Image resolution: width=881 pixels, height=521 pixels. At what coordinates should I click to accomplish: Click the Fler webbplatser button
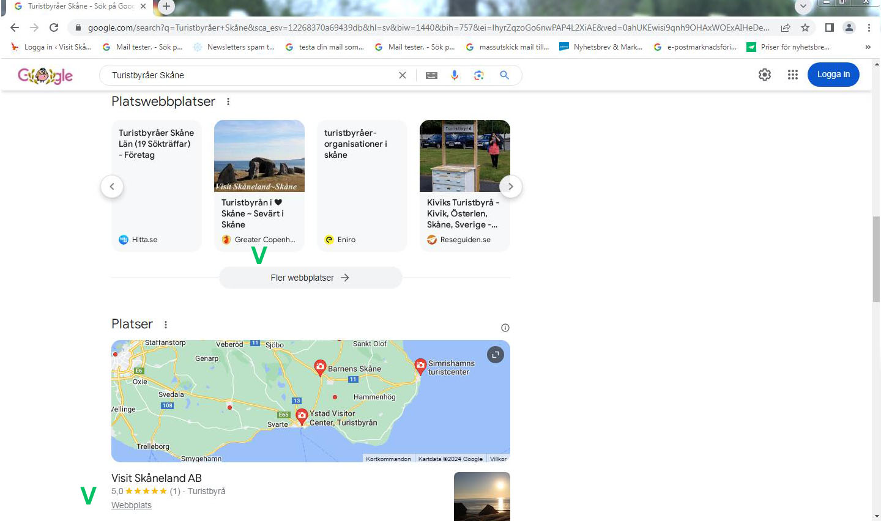point(311,278)
